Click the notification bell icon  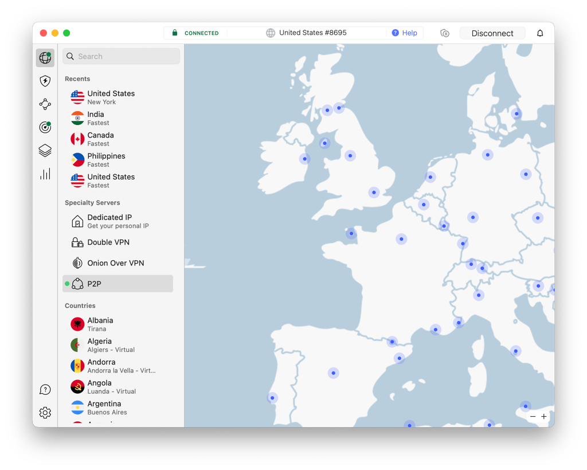(540, 33)
